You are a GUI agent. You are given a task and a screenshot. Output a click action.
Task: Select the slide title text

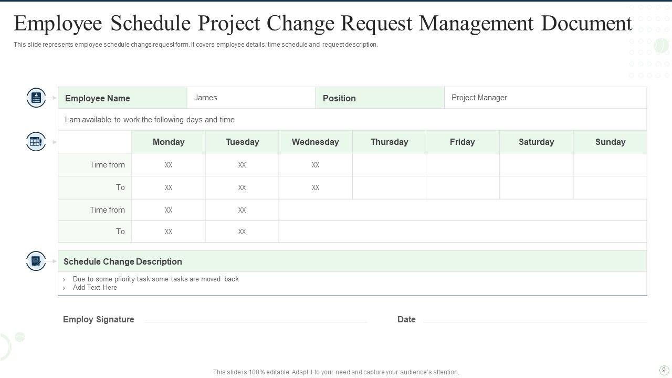tap(323, 24)
